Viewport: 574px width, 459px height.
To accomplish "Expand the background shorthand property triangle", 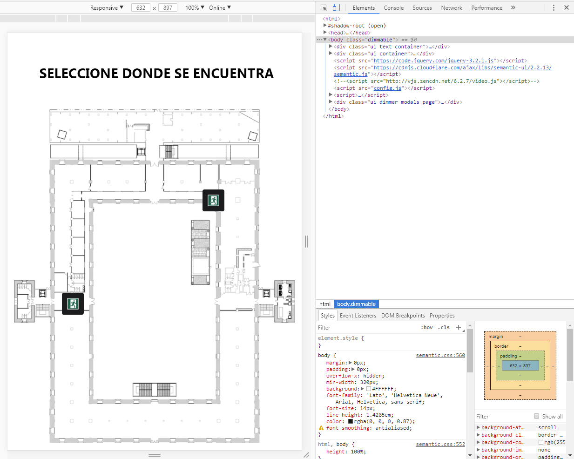I will [362, 389].
